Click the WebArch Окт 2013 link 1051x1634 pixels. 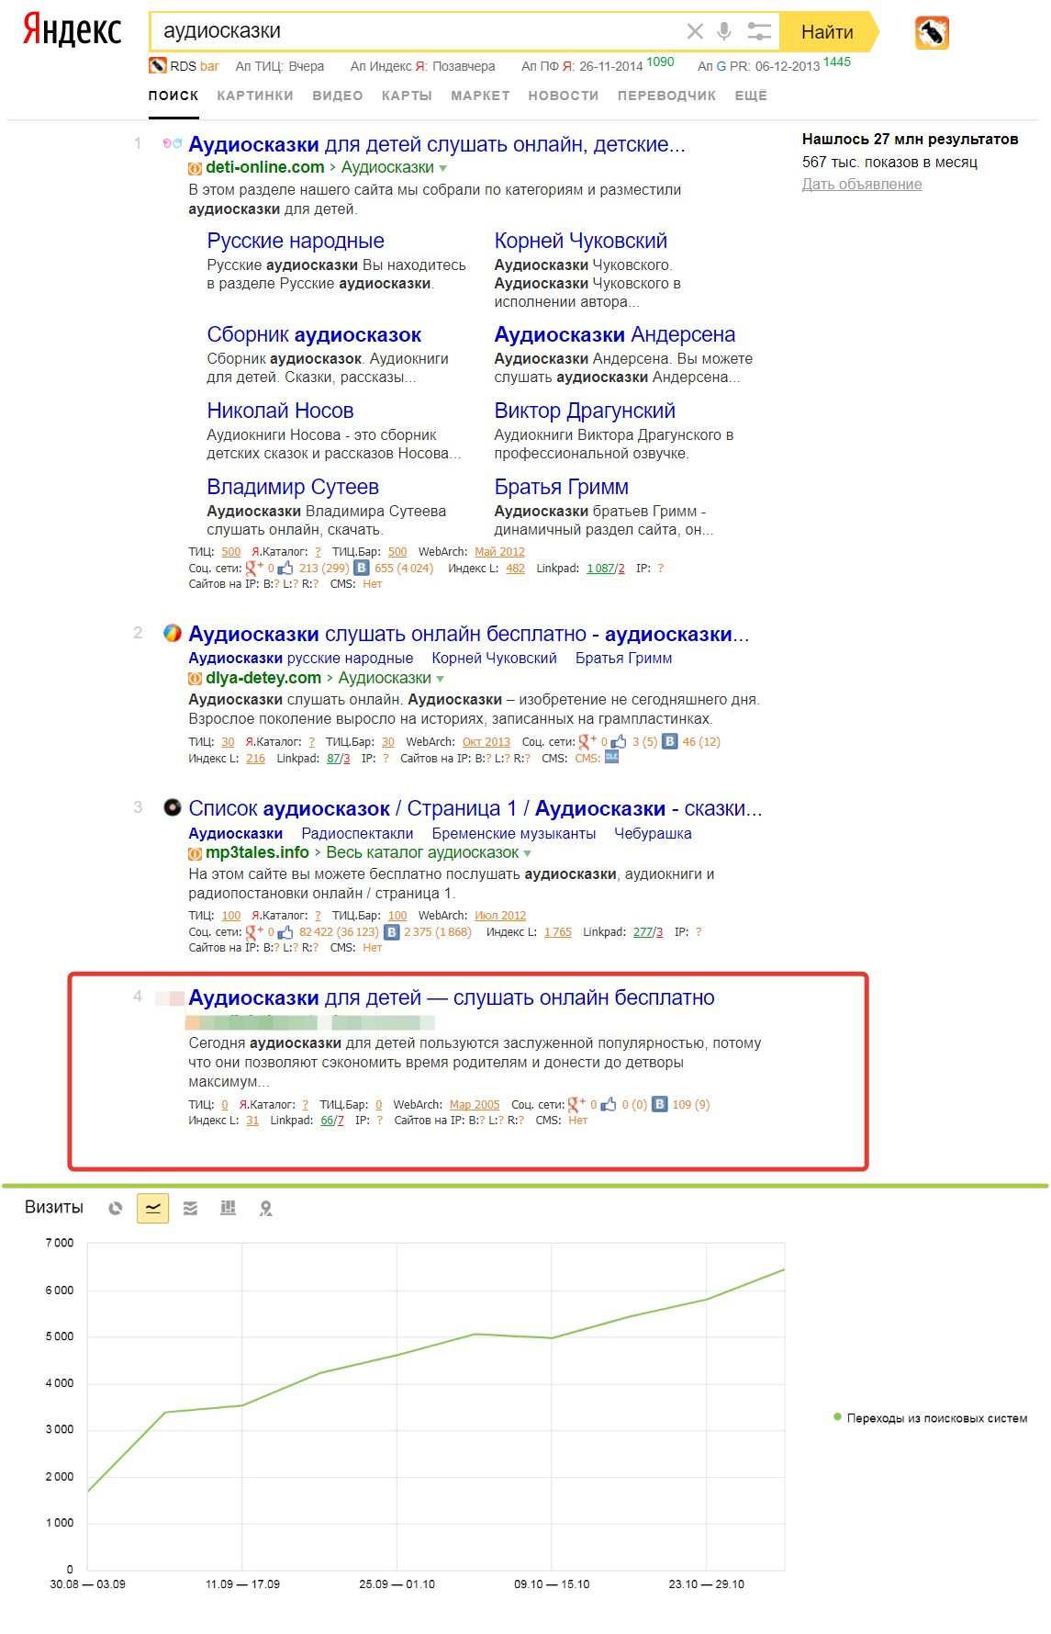click(x=486, y=742)
